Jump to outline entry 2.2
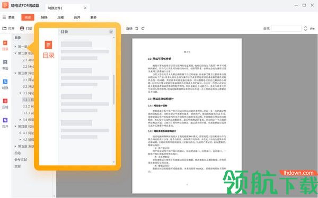 tap(28, 67)
